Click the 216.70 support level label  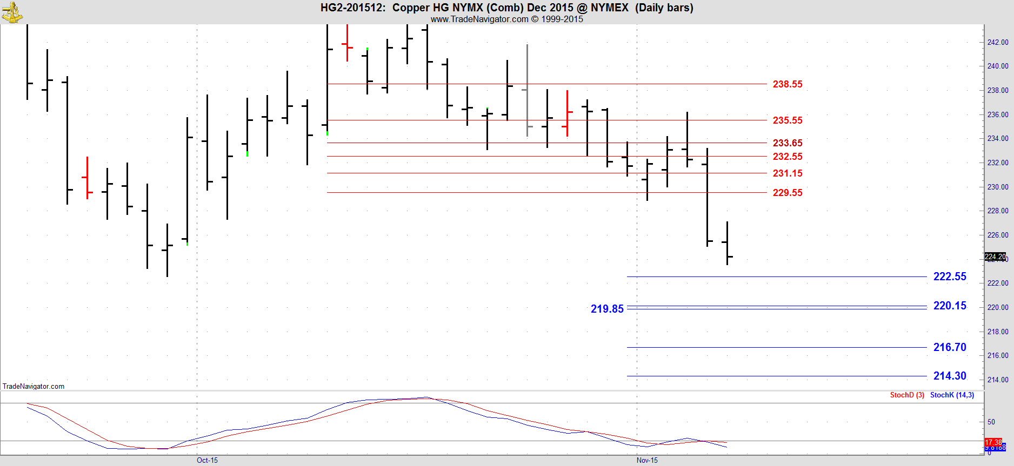coord(949,347)
